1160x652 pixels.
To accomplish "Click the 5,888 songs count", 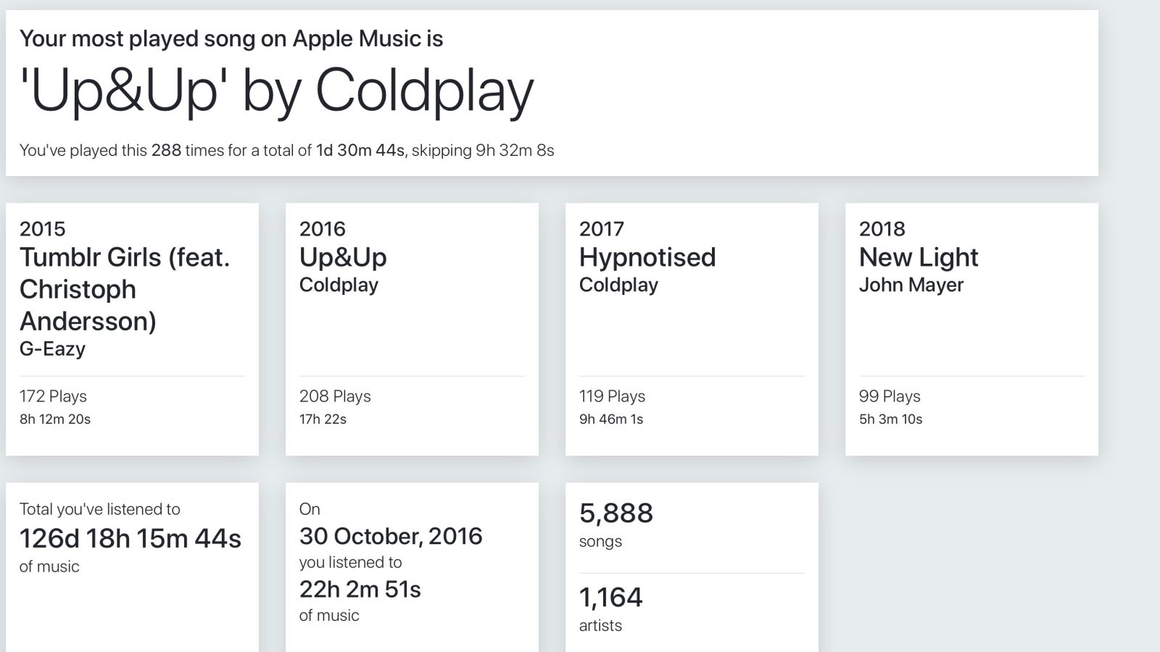I will pyautogui.click(x=616, y=514).
